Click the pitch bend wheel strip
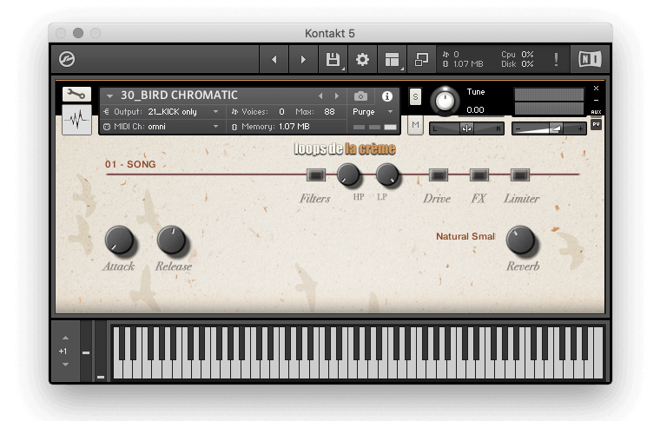This screenshot has width=647, height=421. tap(86, 351)
